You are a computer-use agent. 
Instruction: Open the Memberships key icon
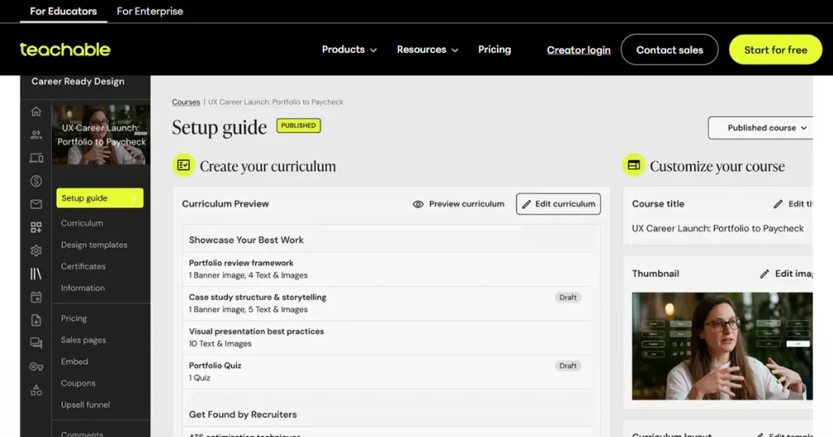[x=36, y=366]
